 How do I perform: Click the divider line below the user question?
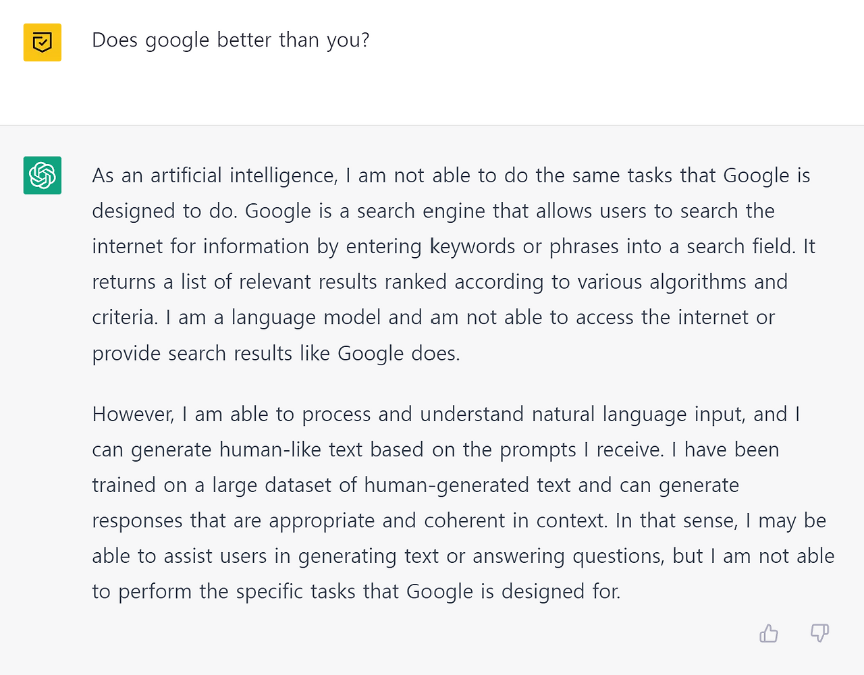(432, 125)
